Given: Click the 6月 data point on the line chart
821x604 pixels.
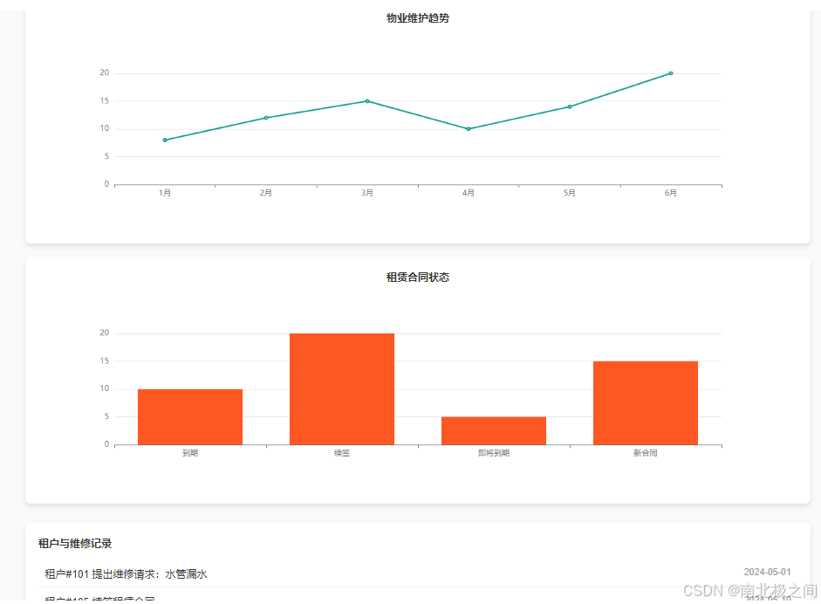Looking at the screenshot, I should pos(671,73).
